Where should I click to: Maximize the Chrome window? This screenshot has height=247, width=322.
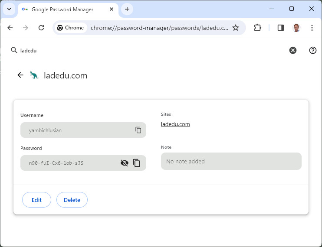291,9
